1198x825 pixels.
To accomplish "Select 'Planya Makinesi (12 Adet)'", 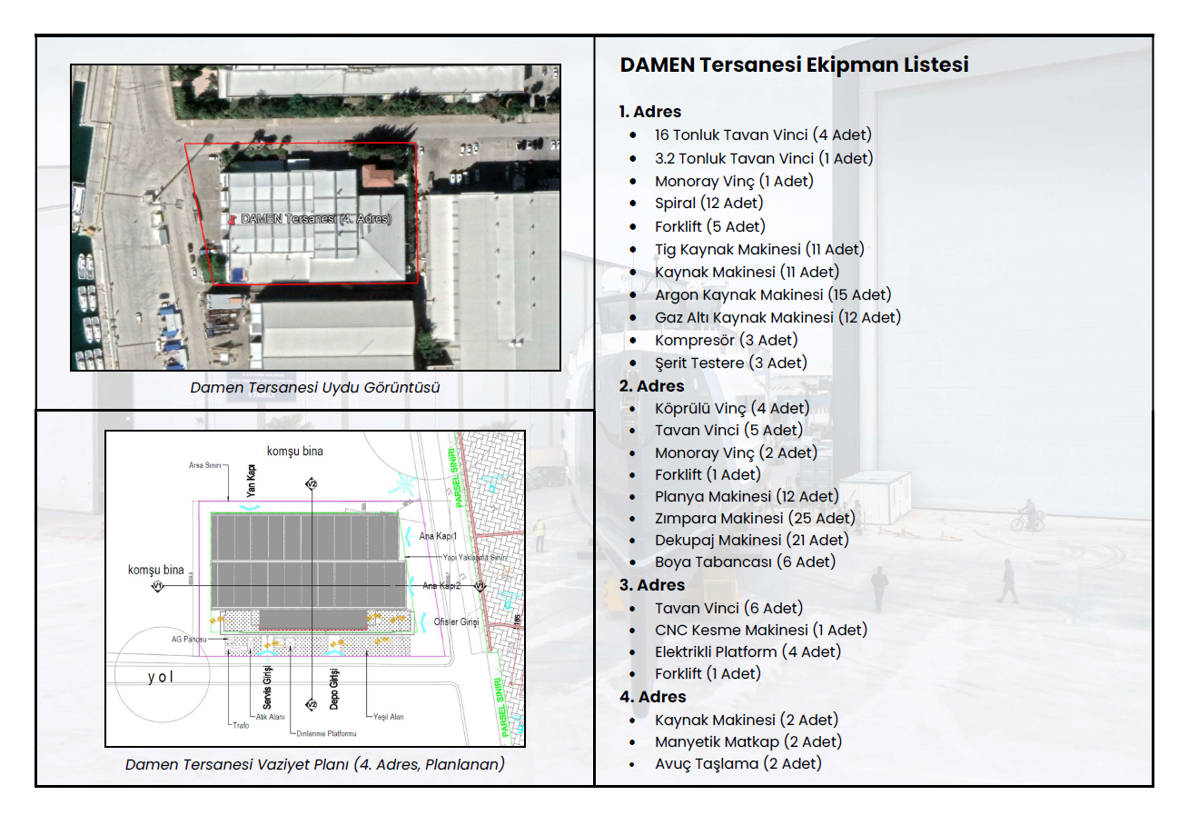I will coord(747,496).
